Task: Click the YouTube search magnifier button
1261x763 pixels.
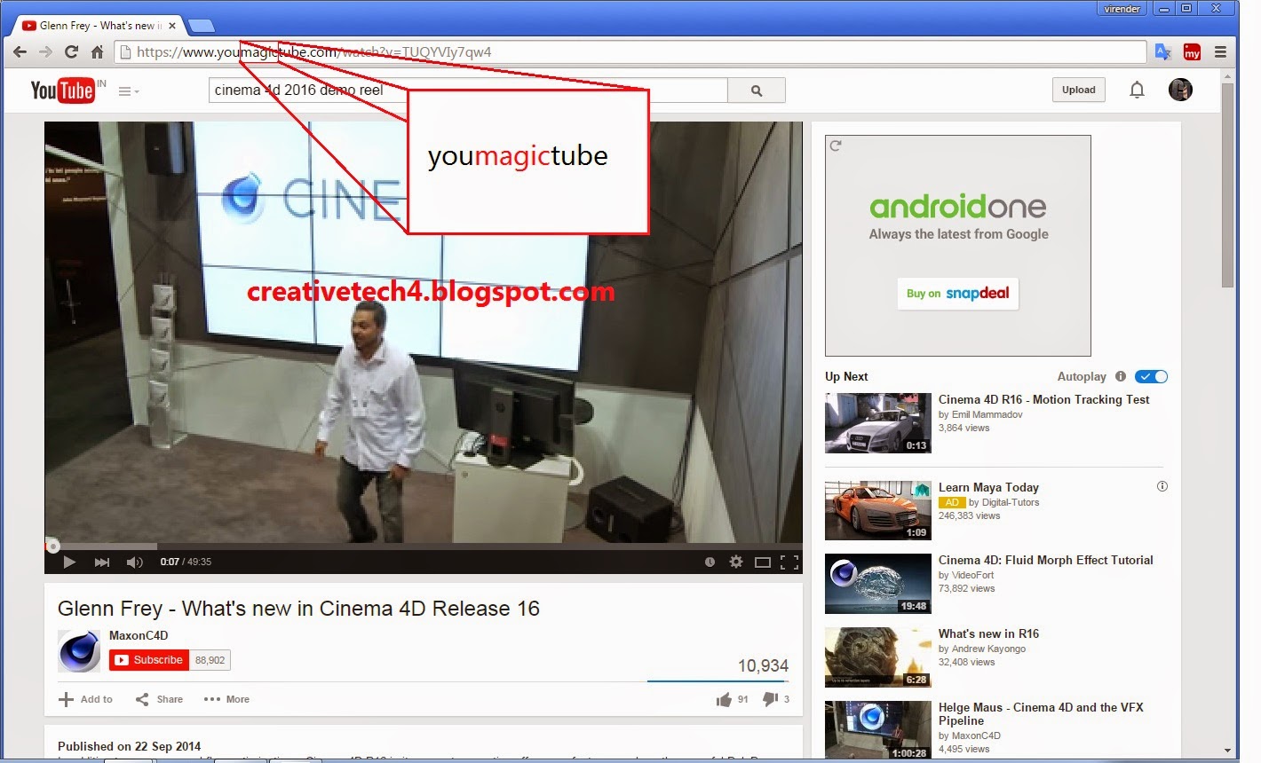Action: [x=757, y=90]
